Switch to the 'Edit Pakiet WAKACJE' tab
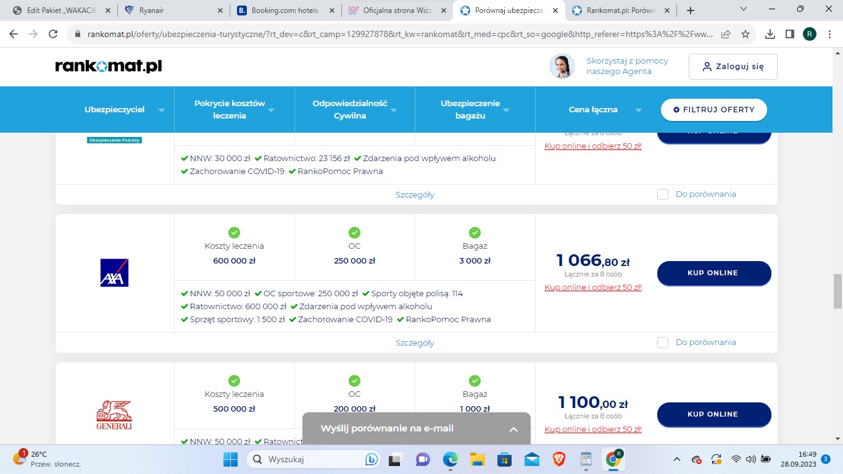Viewport: 843px width, 474px height. pos(60,10)
